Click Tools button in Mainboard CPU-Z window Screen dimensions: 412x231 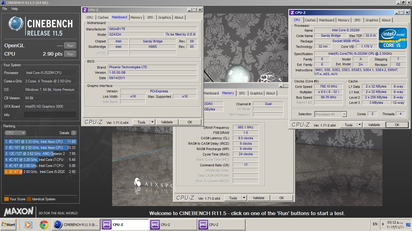tap(141, 122)
